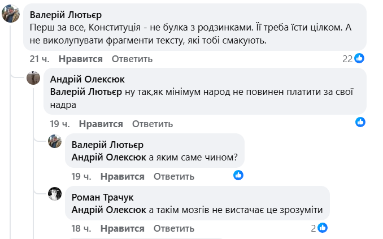Click like reaction icon on Роман Трачук's comment

(x=322, y=228)
